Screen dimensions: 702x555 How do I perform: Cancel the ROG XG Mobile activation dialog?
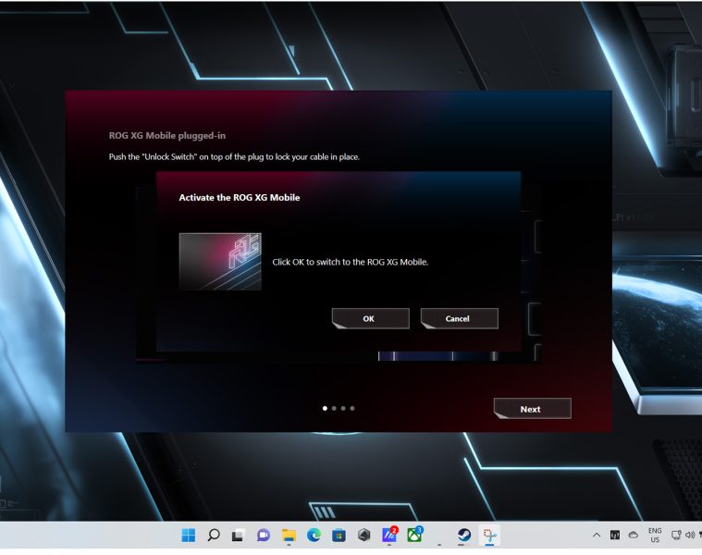coord(460,318)
